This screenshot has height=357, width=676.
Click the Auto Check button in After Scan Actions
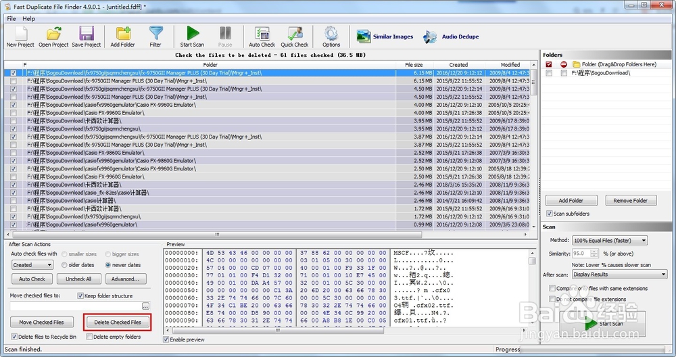pos(32,279)
